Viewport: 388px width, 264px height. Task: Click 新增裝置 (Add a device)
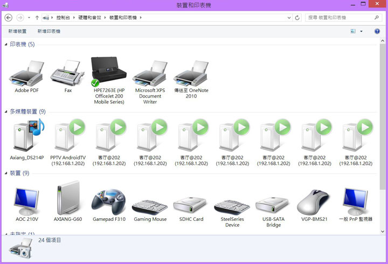point(17,31)
